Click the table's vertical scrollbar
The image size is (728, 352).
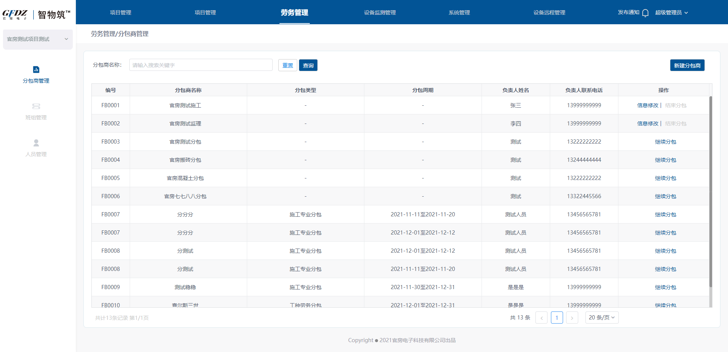pyautogui.click(x=711, y=191)
